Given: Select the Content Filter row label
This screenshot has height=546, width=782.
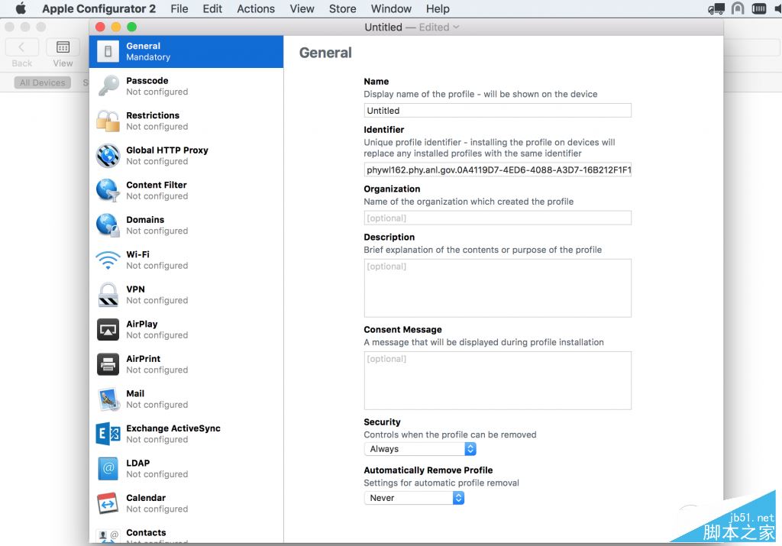Looking at the screenshot, I should click(156, 185).
